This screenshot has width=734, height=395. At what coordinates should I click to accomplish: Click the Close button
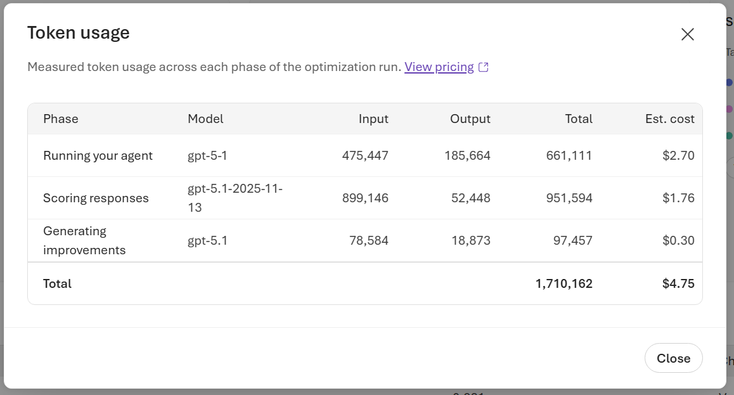(x=673, y=358)
